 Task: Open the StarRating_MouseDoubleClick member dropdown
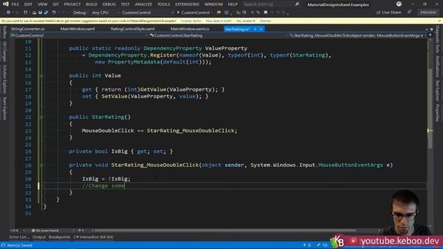click(358, 35)
